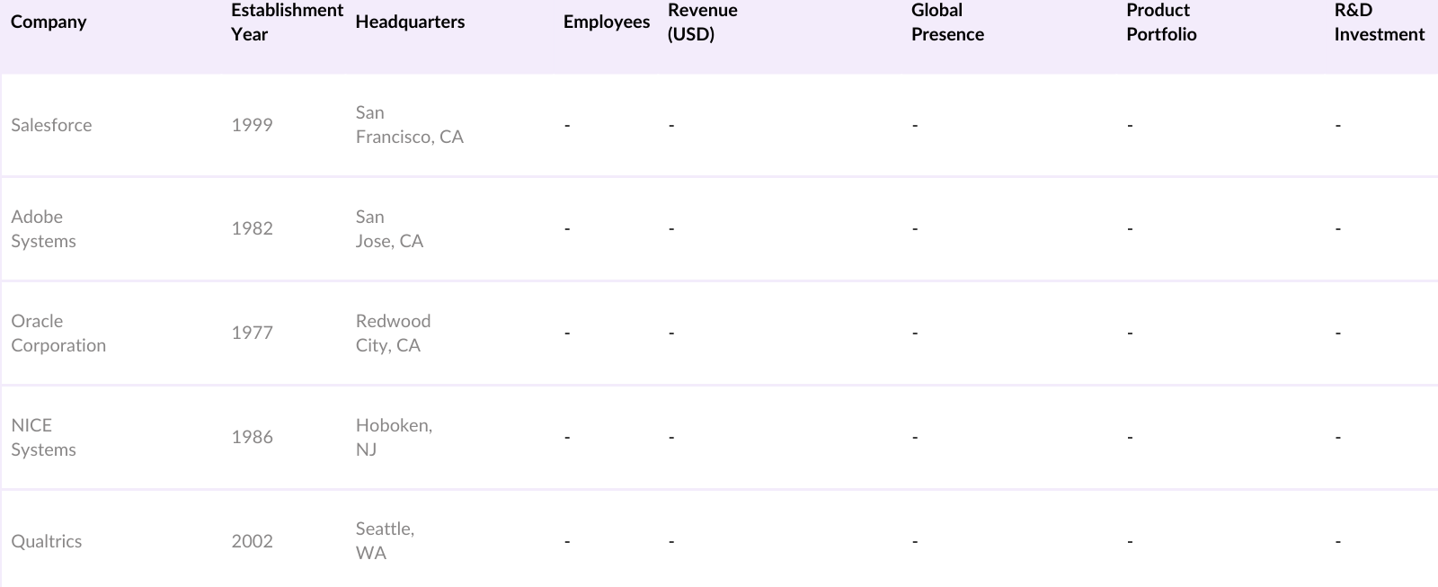Click the Global Presence column header
This screenshot has width=1438, height=587.
tap(947, 22)
